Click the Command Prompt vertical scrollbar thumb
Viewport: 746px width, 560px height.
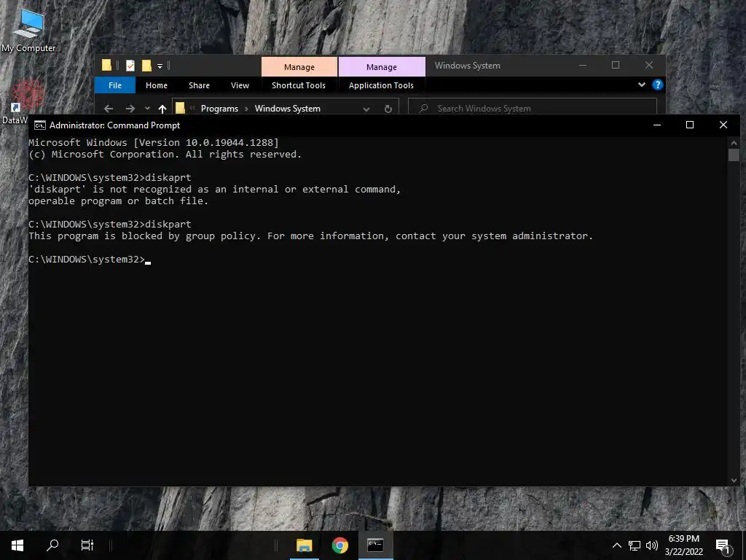(734, 155)
